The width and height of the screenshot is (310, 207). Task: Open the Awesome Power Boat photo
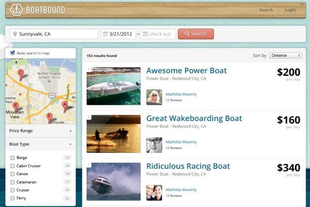(x=113, y=86)
